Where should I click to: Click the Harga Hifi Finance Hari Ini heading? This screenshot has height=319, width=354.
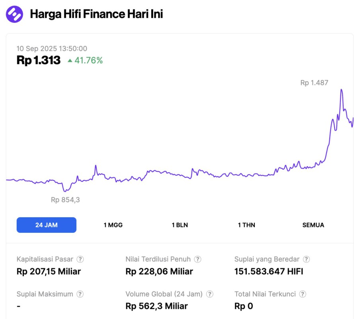click(x=96, y=14)
